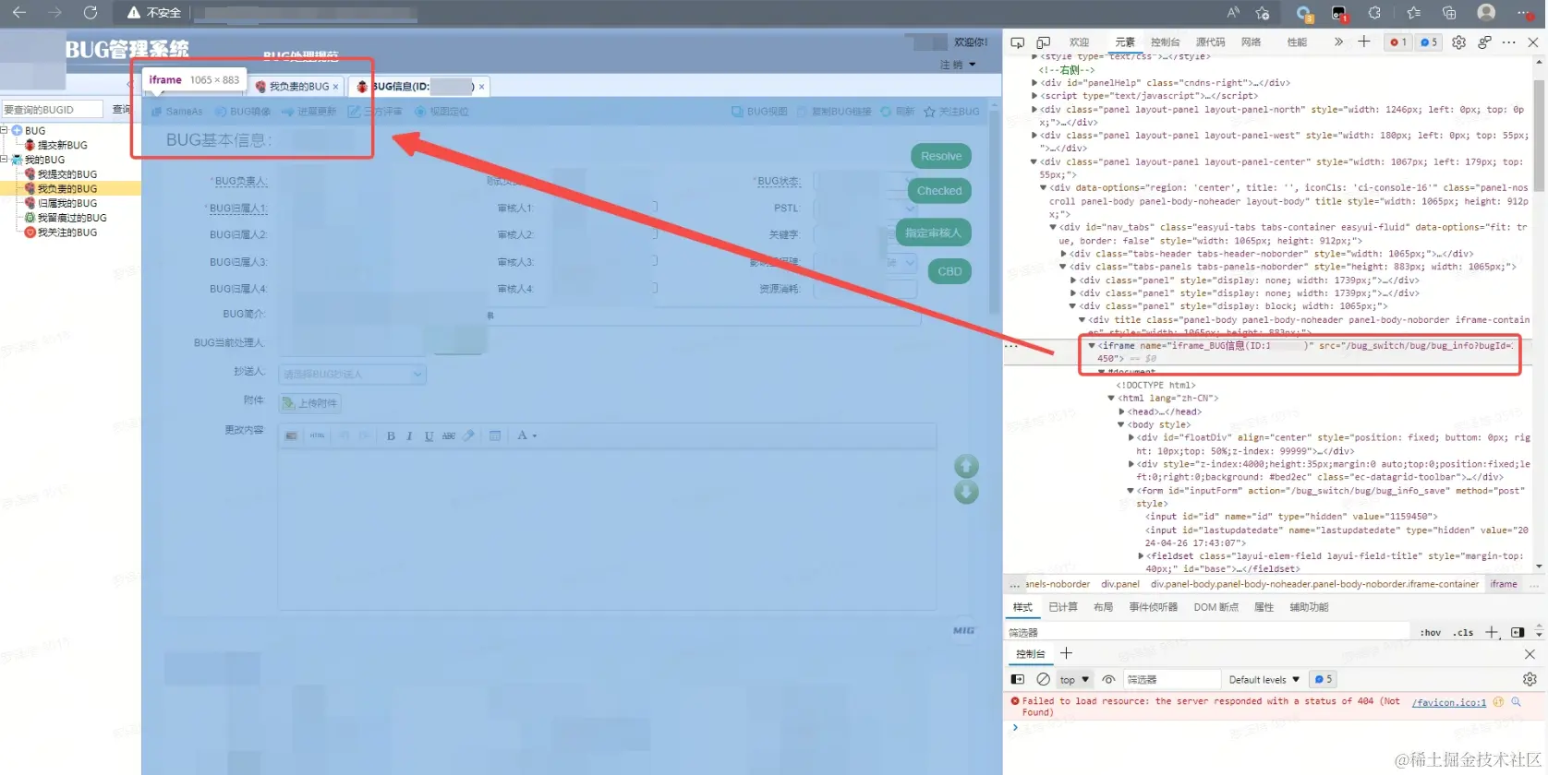Open the DOM 断点 sub-tab
1548x775 pixels.
1215,607
